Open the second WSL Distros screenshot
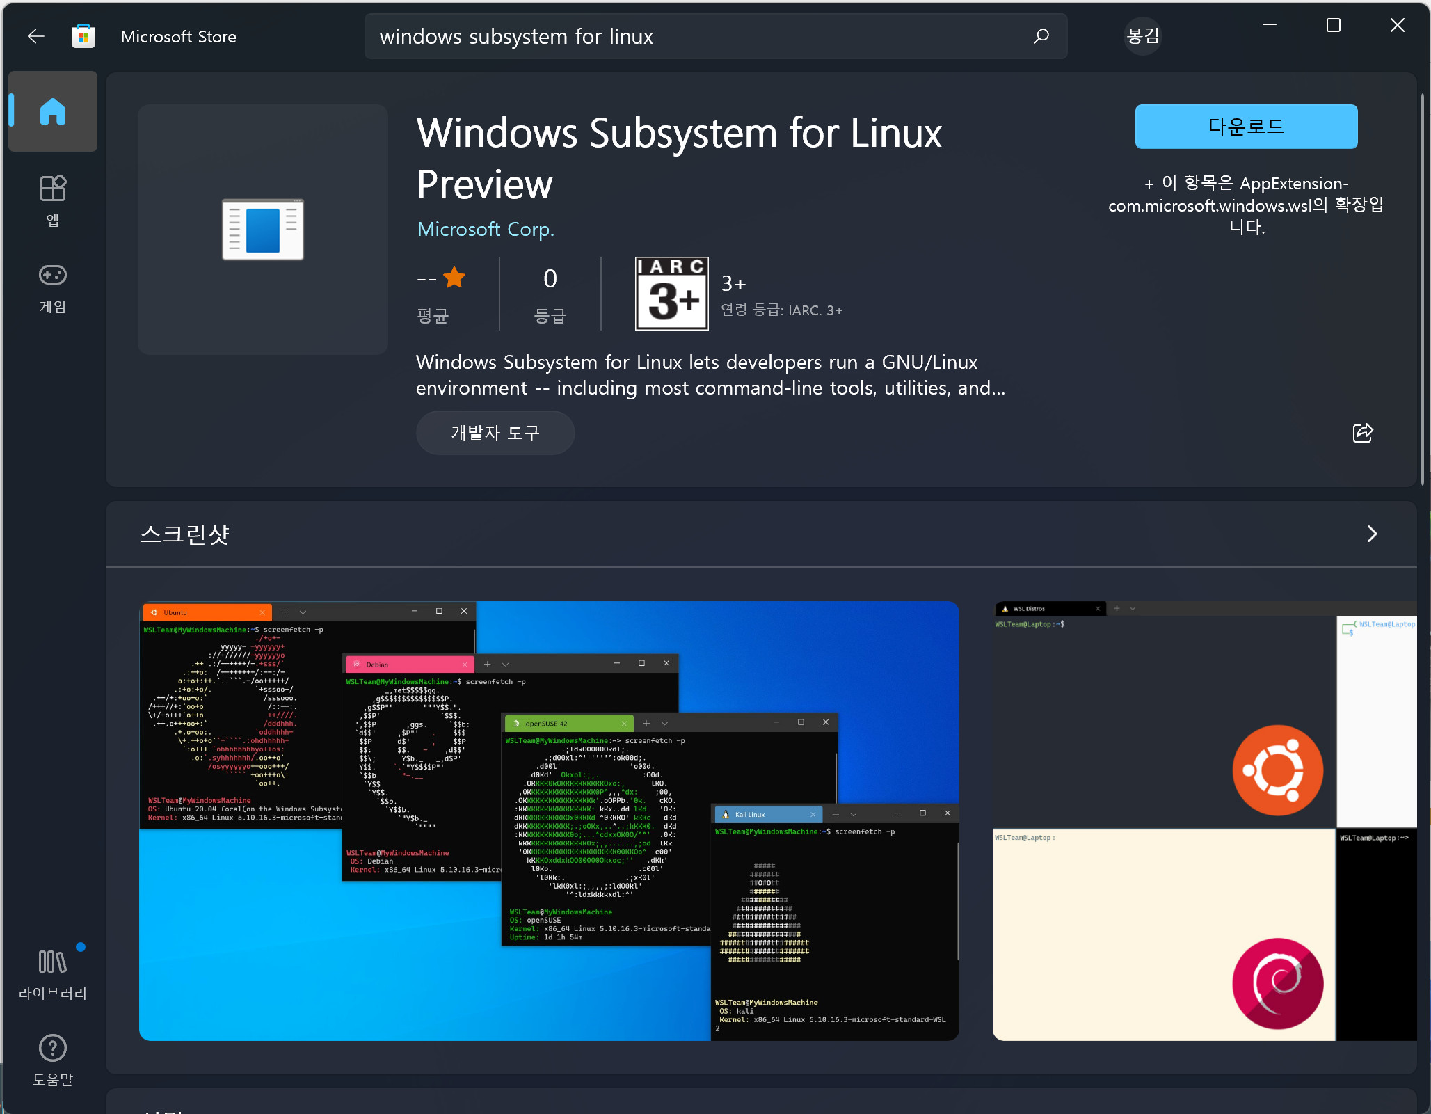The height and width of the screenshot is (1114, 1431). click(1204, 820)
